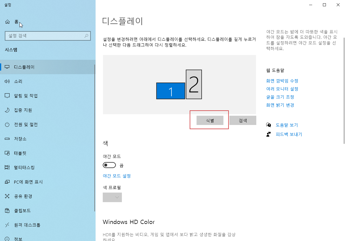
Task: Open the 색 프로필 color profile dropdown
Action: [112, 197]
